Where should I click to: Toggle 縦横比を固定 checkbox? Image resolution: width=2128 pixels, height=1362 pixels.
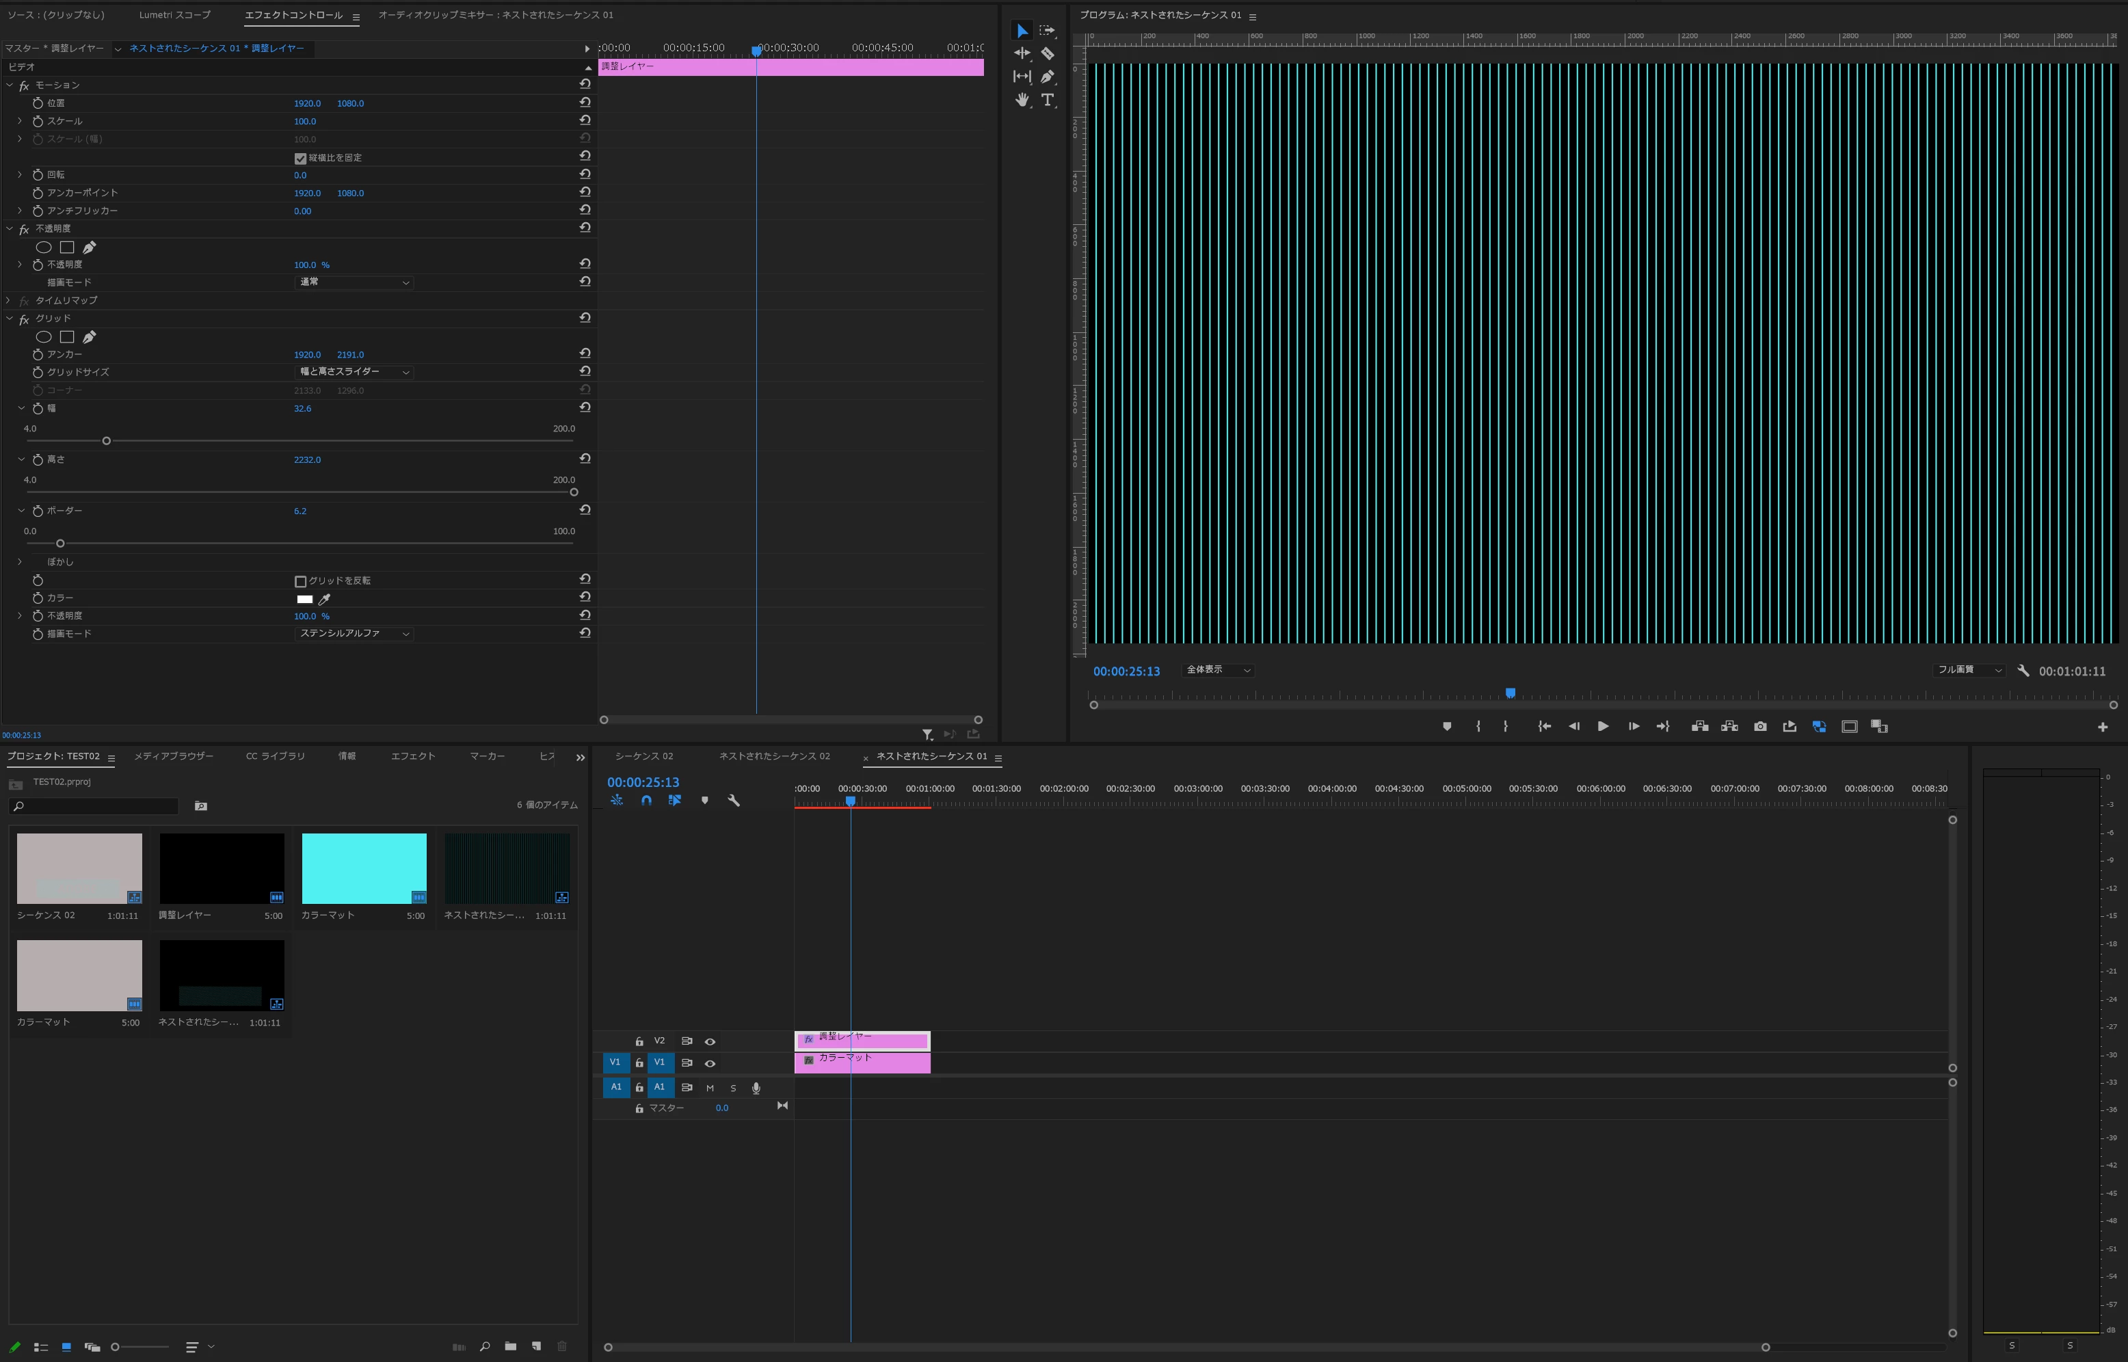(301, 159)
